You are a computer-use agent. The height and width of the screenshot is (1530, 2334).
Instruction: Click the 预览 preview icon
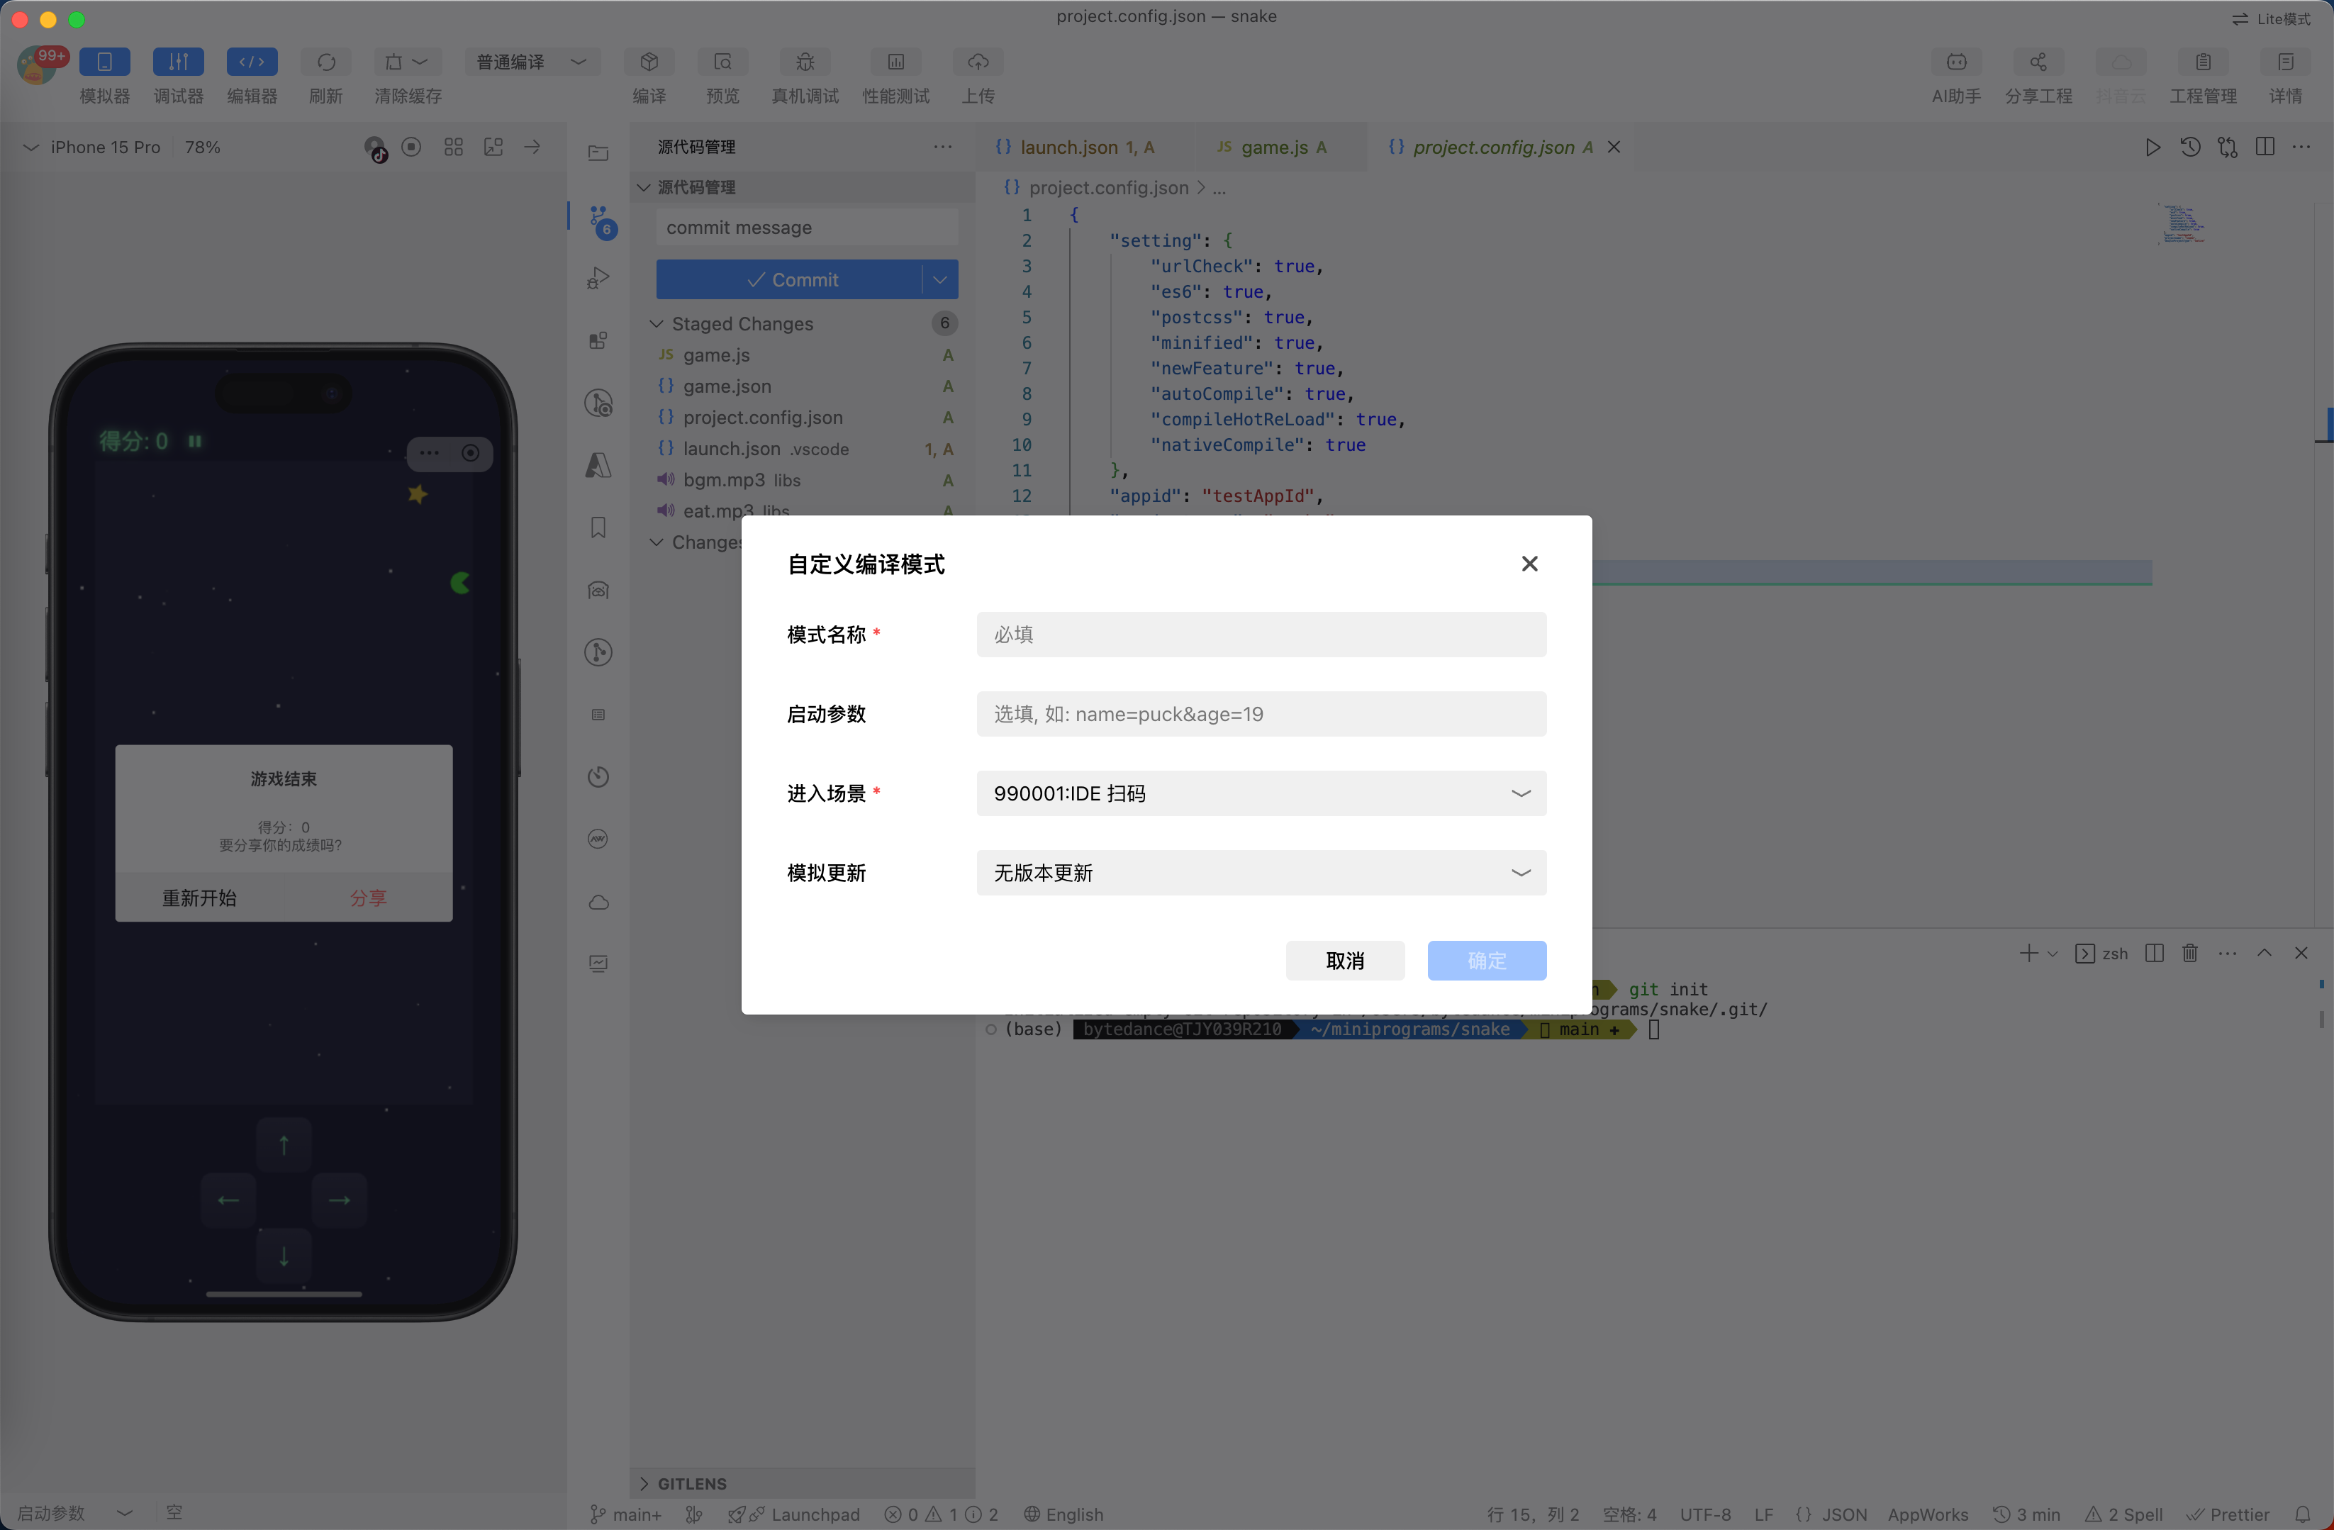point(722,62)
